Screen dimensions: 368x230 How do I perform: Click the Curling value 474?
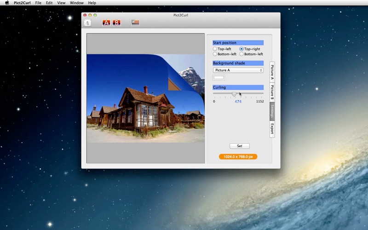238,101
